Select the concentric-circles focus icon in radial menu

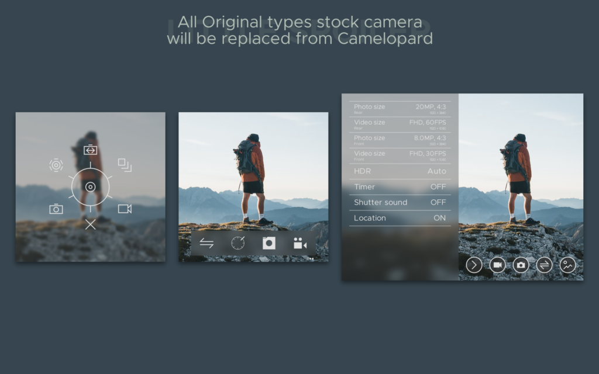(x=56, y=165)
